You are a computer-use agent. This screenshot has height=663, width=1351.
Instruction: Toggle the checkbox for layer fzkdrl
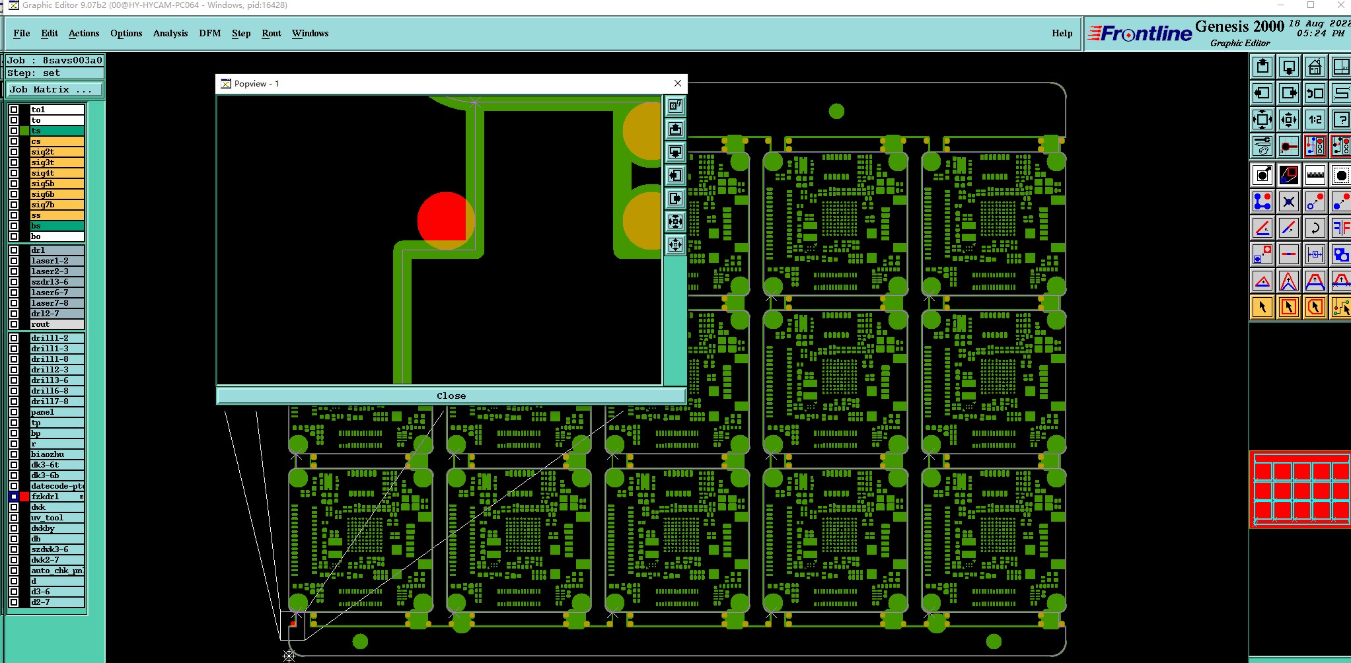tap(14, 497)
